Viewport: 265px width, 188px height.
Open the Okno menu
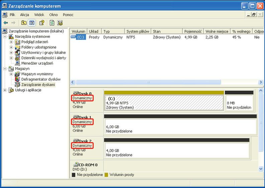[x=54, y=15]
